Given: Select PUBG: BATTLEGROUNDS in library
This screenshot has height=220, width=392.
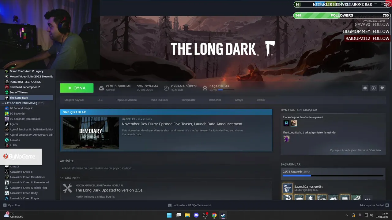Looking at the screenshot, I should click(25, 82).
